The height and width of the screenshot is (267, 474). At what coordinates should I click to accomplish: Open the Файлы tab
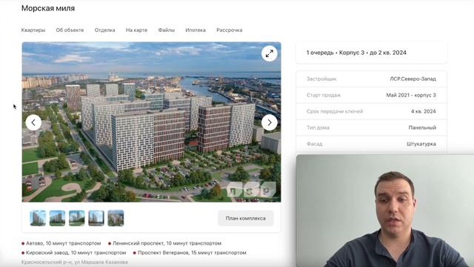166,30
